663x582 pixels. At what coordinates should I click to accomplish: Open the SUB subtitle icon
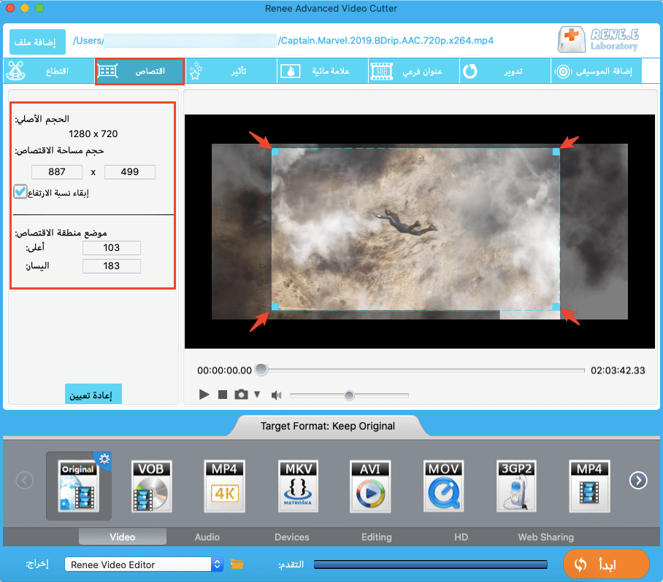pos(382,71)
